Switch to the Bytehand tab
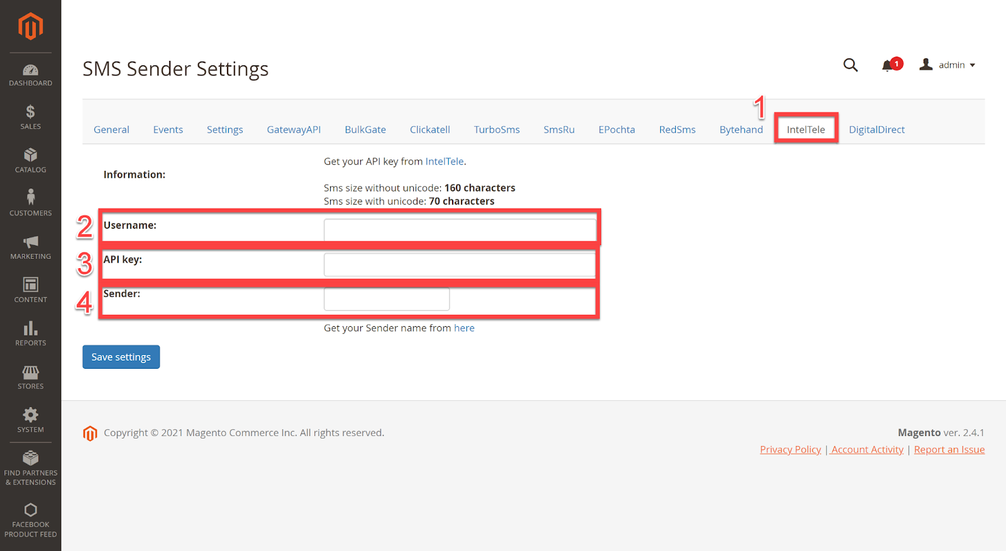The image size is (1006, 551). point(741,129)
